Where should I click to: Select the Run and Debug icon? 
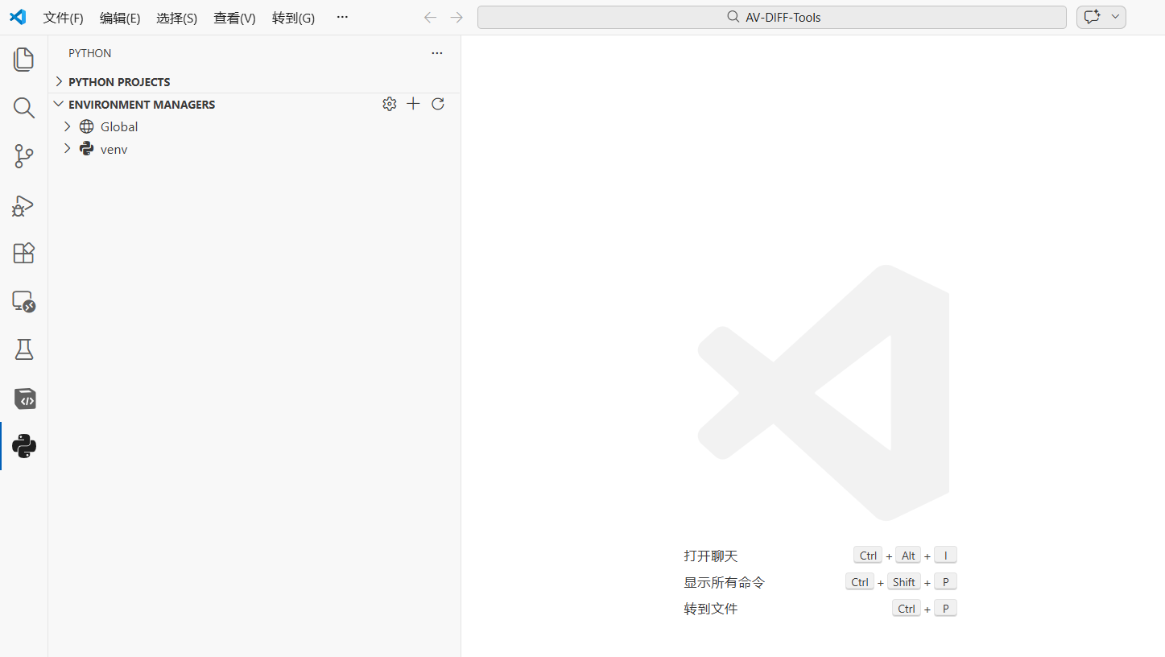[23, 205]
